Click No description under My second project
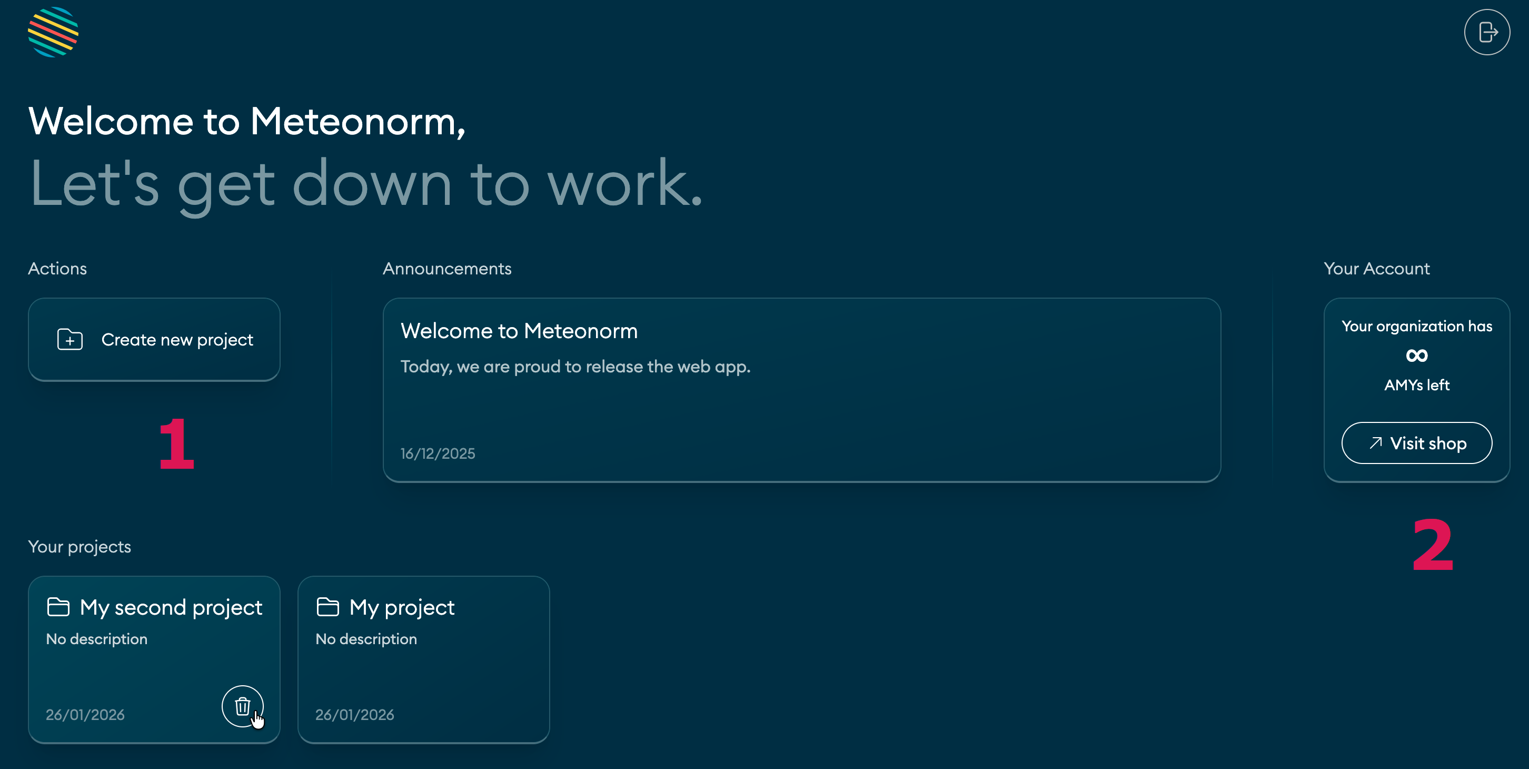Screen dimensions: 1529x769 97,639
